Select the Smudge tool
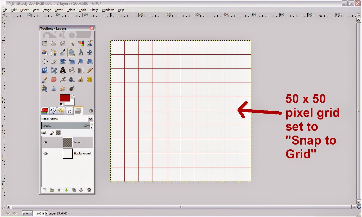Viewport: 362px width, 217px height. (x=62, y=88)
